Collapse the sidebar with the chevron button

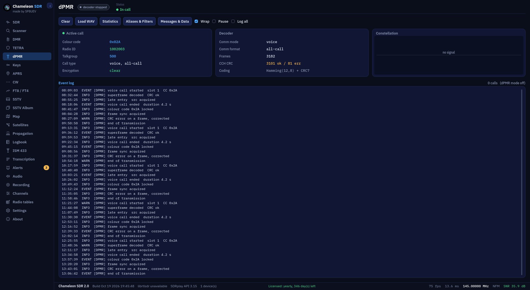pyautogui.click(x=50, y=6)
